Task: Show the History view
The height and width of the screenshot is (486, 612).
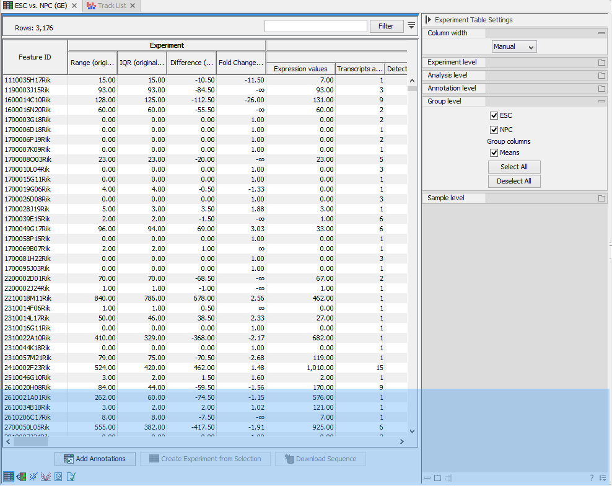Action: (x=58, y=476)
